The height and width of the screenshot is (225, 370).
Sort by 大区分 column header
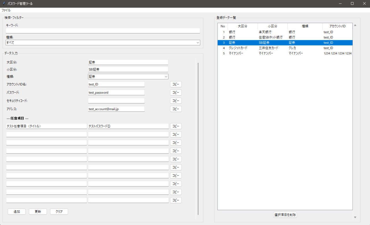click(x=242, y=26)
